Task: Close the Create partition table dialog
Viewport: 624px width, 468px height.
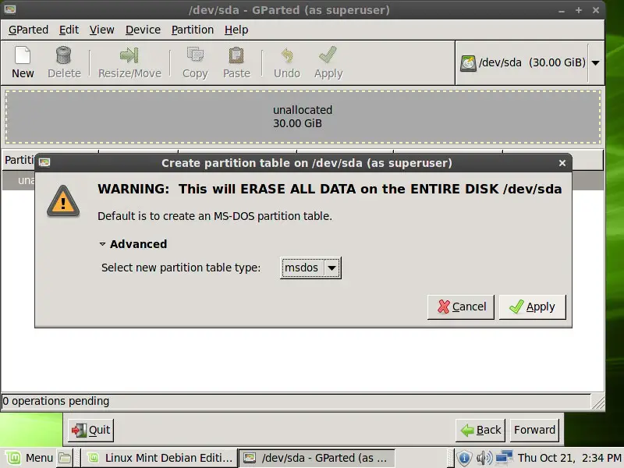Action: (x=562, y=163)
